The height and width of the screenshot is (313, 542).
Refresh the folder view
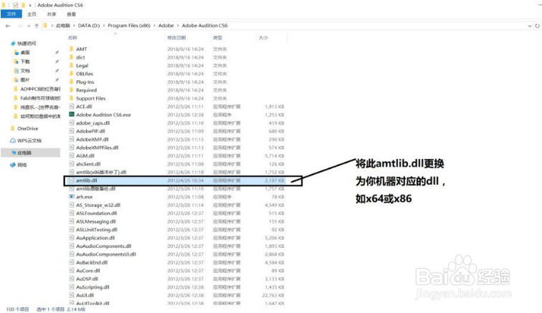(x=537, y=26)
